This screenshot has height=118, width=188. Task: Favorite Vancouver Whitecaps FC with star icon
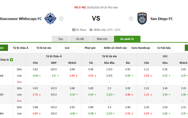click(x=61, y=19)
